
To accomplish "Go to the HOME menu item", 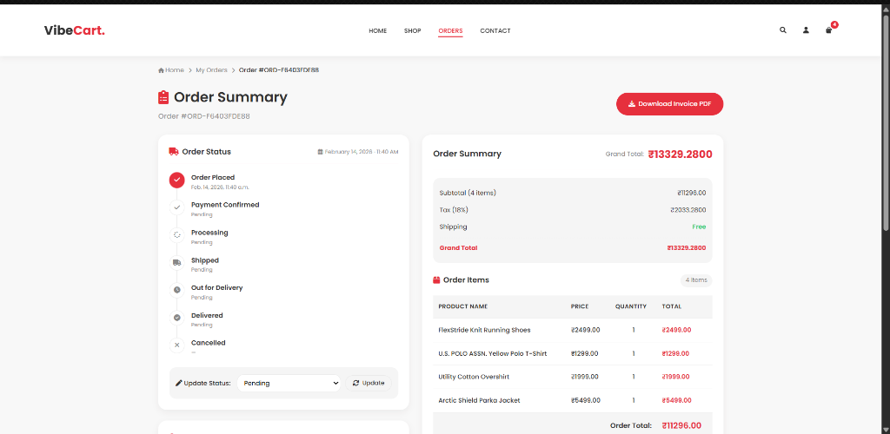I will 377,30.
